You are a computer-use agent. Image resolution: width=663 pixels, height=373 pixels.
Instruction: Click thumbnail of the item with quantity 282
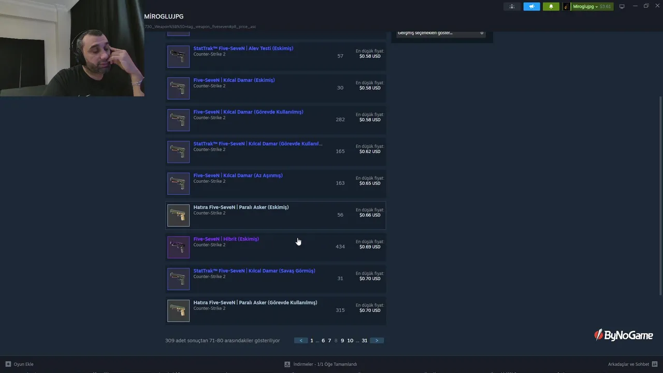pyautogui.click(x=178, y=120)
